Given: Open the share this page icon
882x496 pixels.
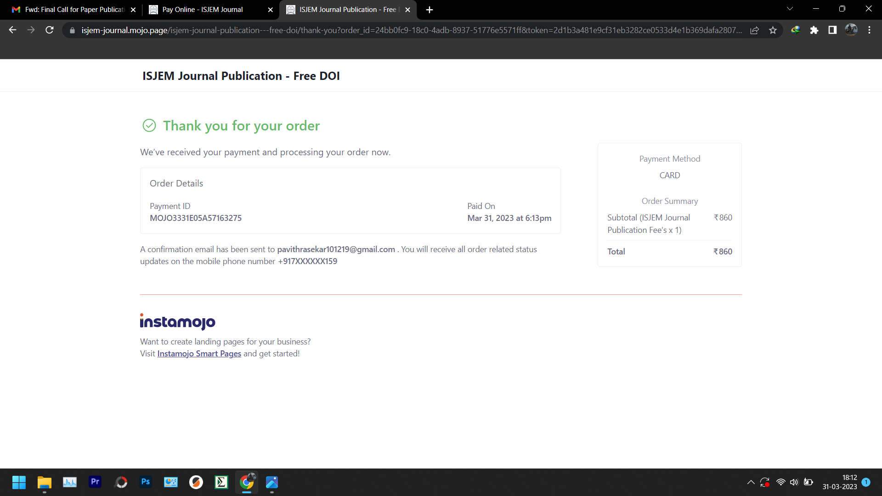Looking at the screenshot, I should coord(754,30).
